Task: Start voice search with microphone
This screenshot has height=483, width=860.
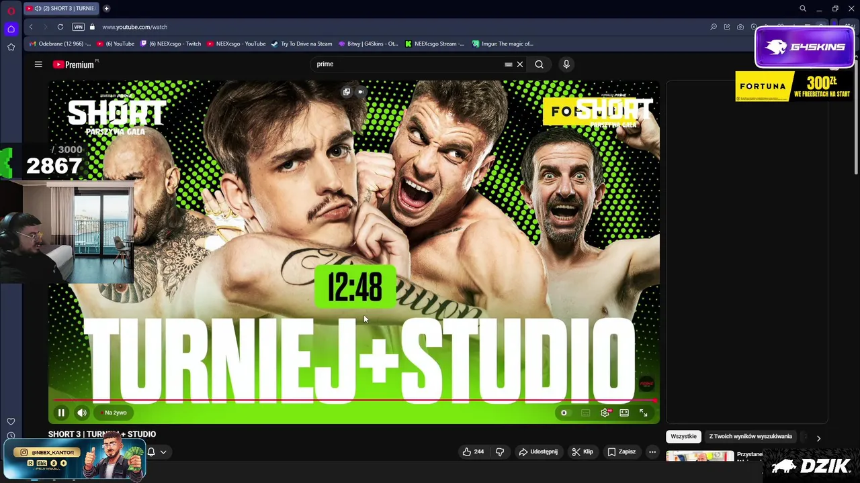Action: (x=566, y=64)
